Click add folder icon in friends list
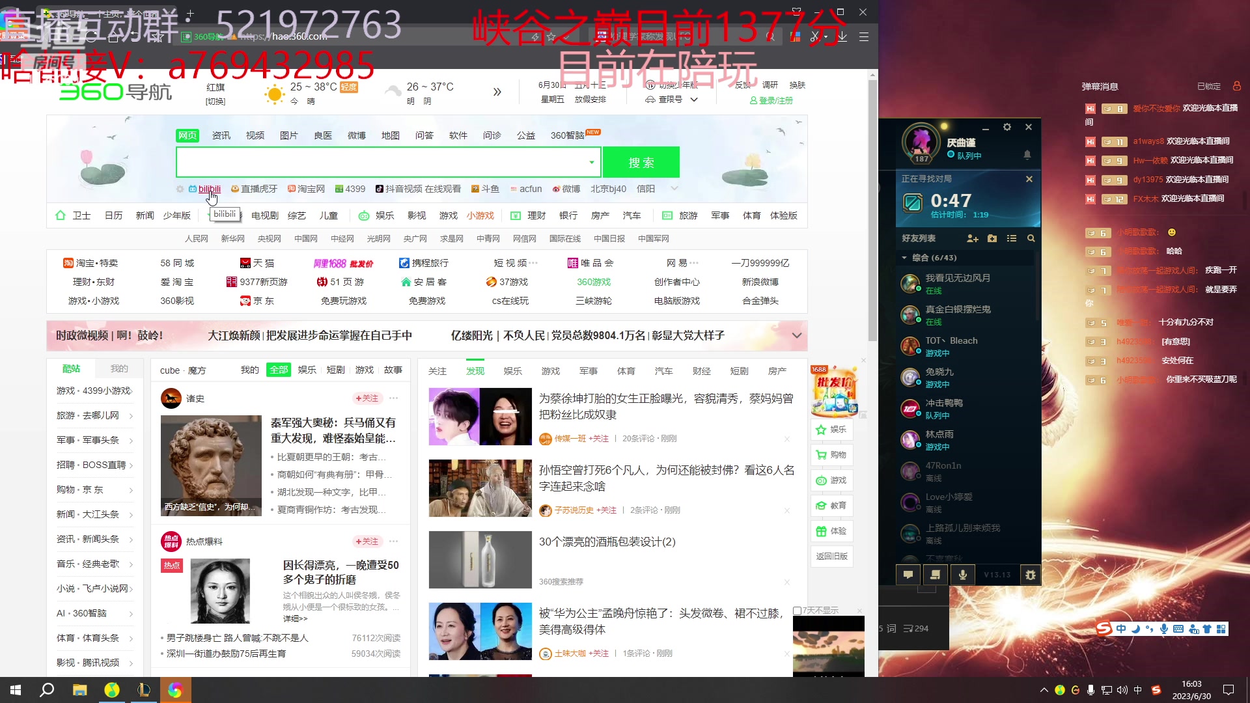Screen dimensions: 1250x703 click(992, 239)
